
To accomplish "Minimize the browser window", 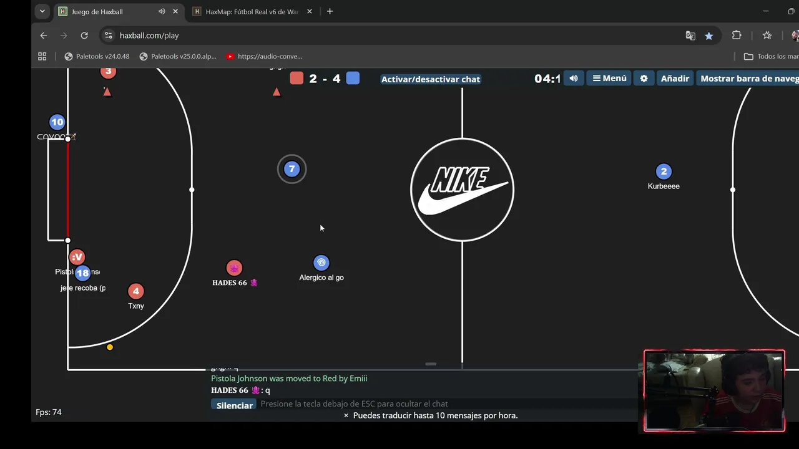I will (765, 11).
